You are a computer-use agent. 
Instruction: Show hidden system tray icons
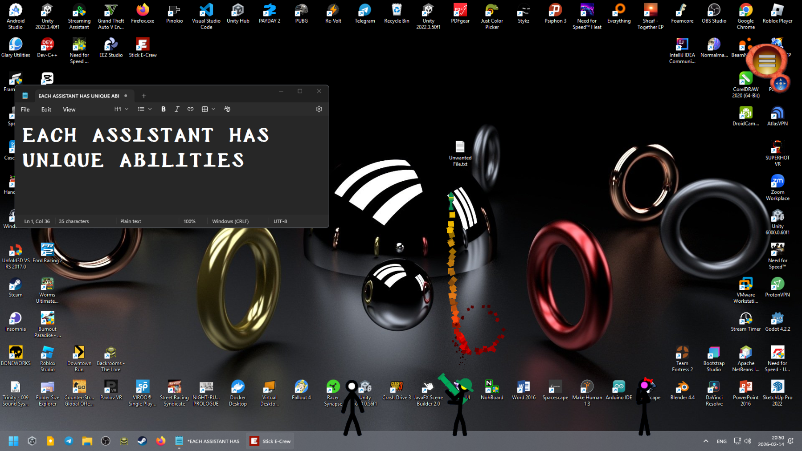[x=706, y=441]
